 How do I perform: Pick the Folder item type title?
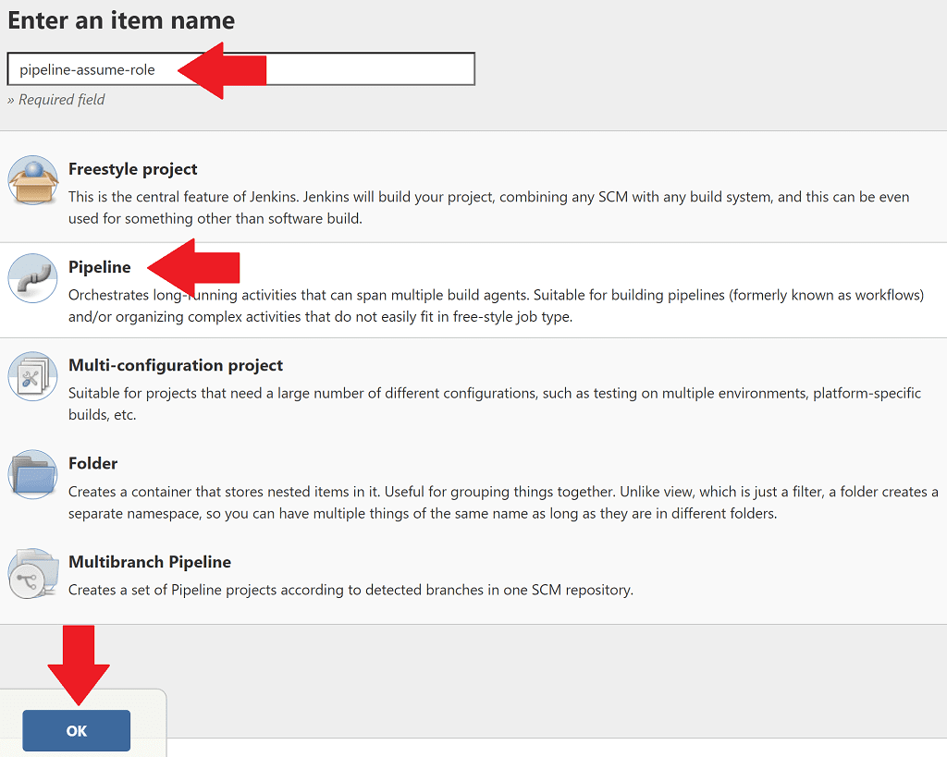[x=92, y=463]
